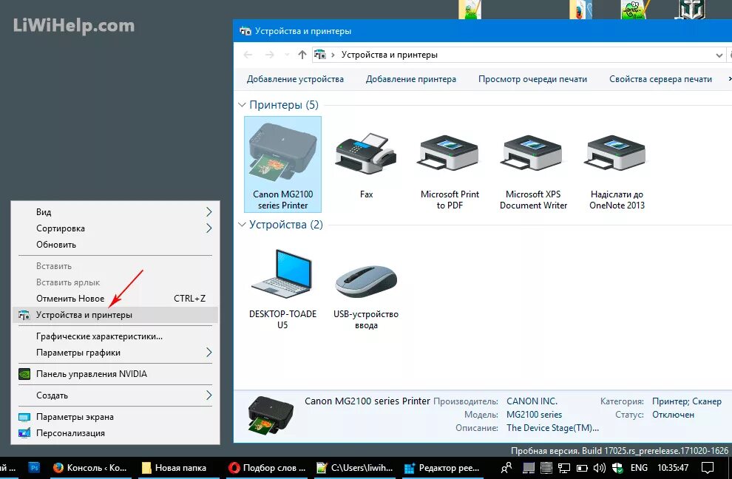Screen dimensions: 732x479
Task: Open Панель управления NVIDIA
Action: tap(115, 374)
